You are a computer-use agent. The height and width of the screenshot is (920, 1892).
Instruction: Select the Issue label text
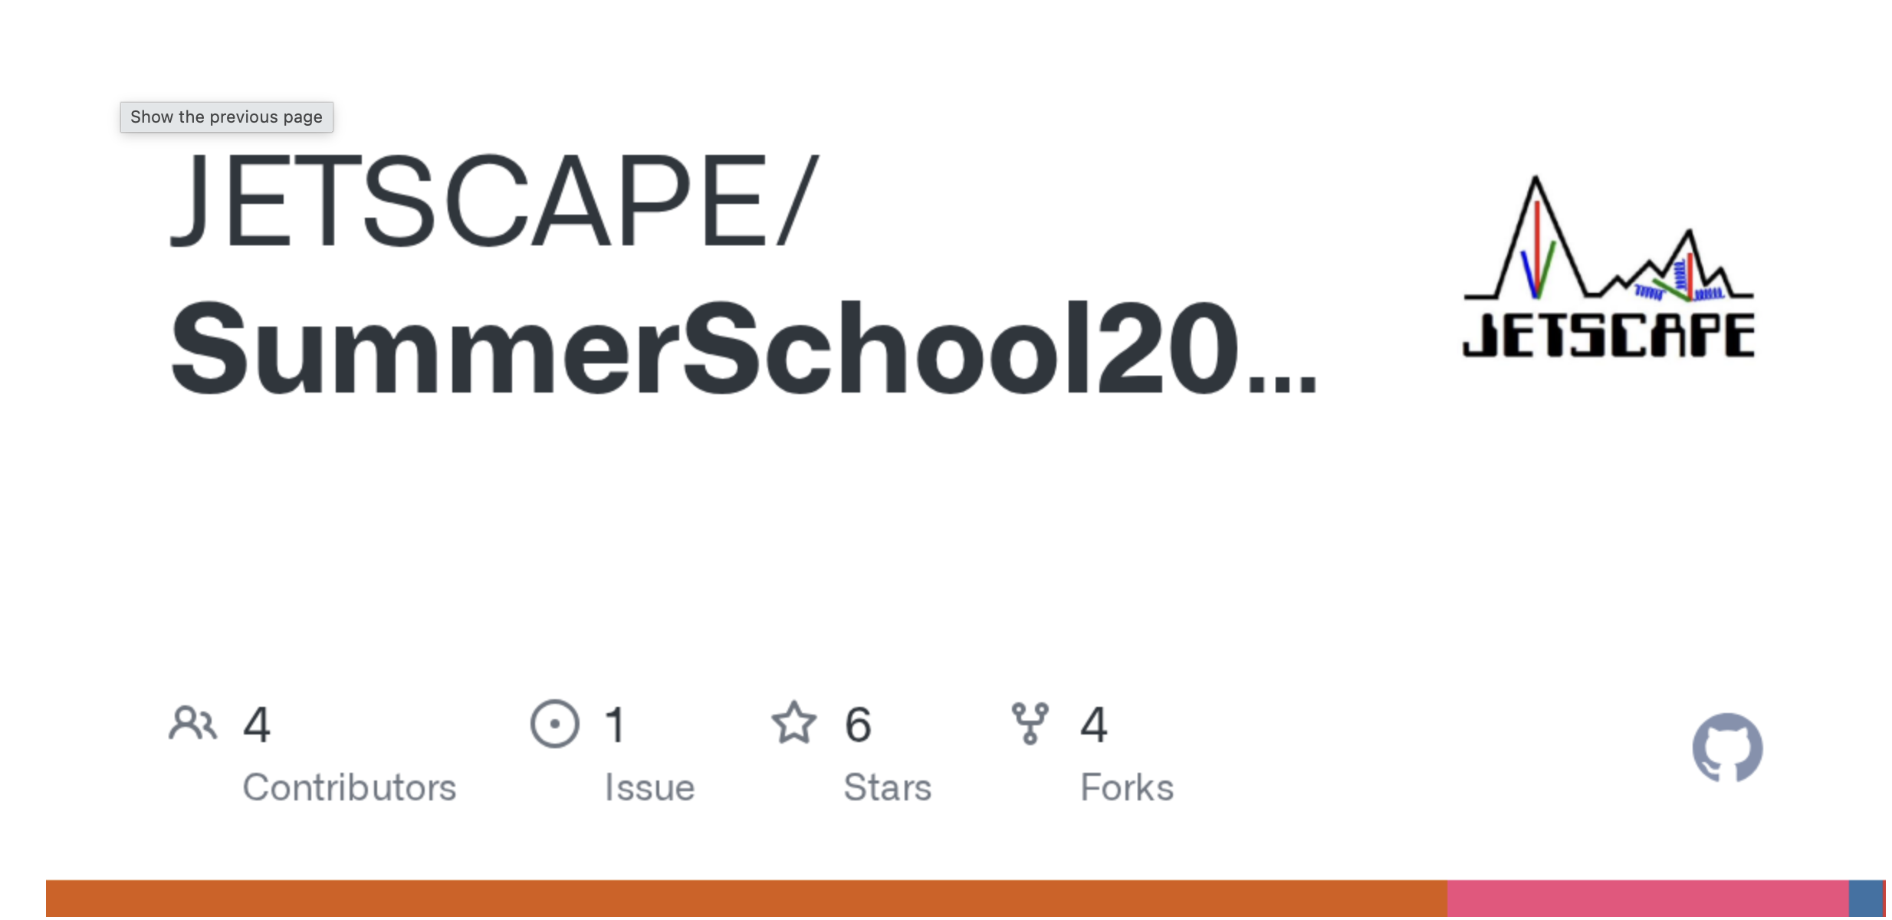649,787
